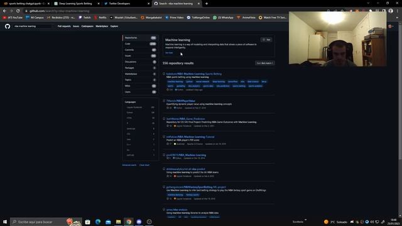Open Discord from the taskbar
The width and height of the screenshot is (402, 226).
(x=139, y=222)
